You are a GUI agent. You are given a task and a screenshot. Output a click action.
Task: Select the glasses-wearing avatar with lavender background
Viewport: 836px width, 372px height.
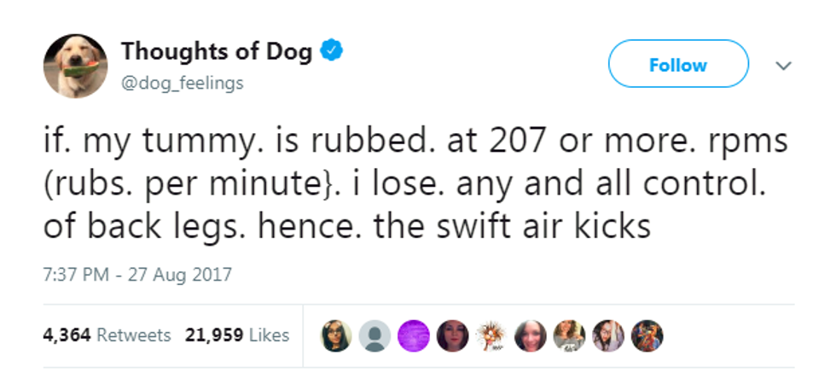coord(607,335)
